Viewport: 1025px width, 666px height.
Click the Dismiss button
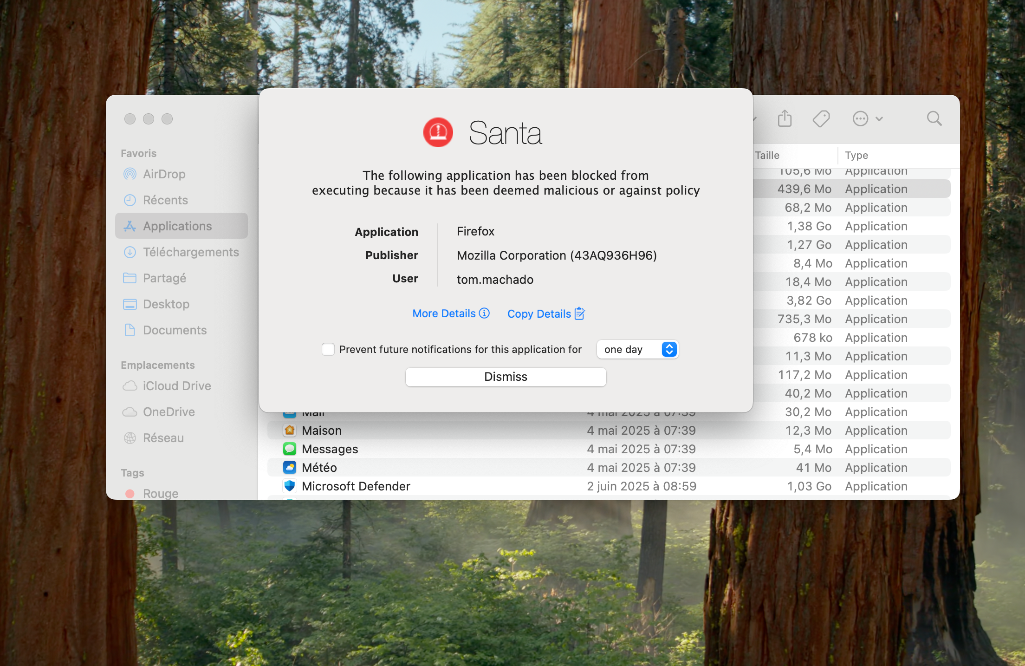(506, 377)
